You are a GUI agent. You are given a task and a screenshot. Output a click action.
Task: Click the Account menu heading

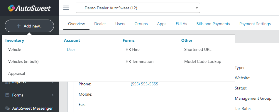click(x=72, y=40)
